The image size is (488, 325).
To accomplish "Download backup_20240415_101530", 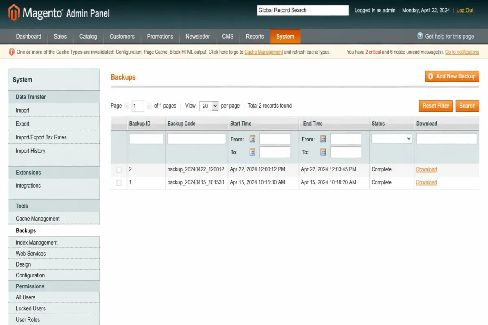I will click(426, 182).
